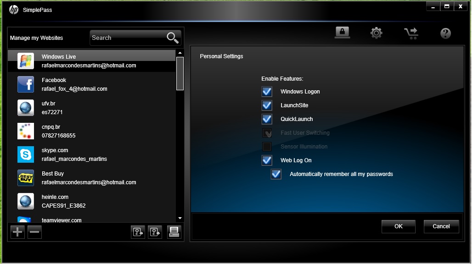Image resolution: width=473 pixels, height=264 pixels.
Task: Add a website with the plus button
Action: (17, 232)
